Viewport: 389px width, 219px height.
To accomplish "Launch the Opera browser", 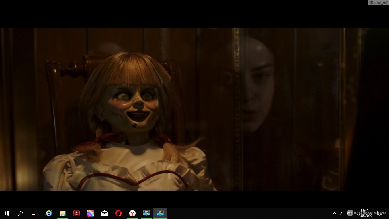I will [x=118, y=213].
